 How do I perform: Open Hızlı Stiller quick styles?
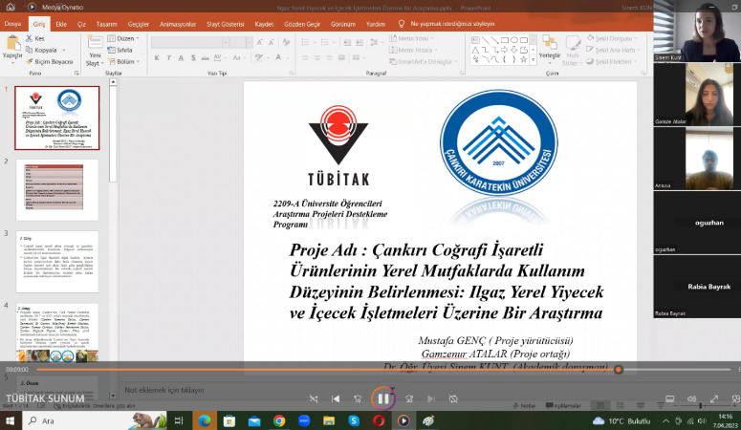tap(572, 51)
